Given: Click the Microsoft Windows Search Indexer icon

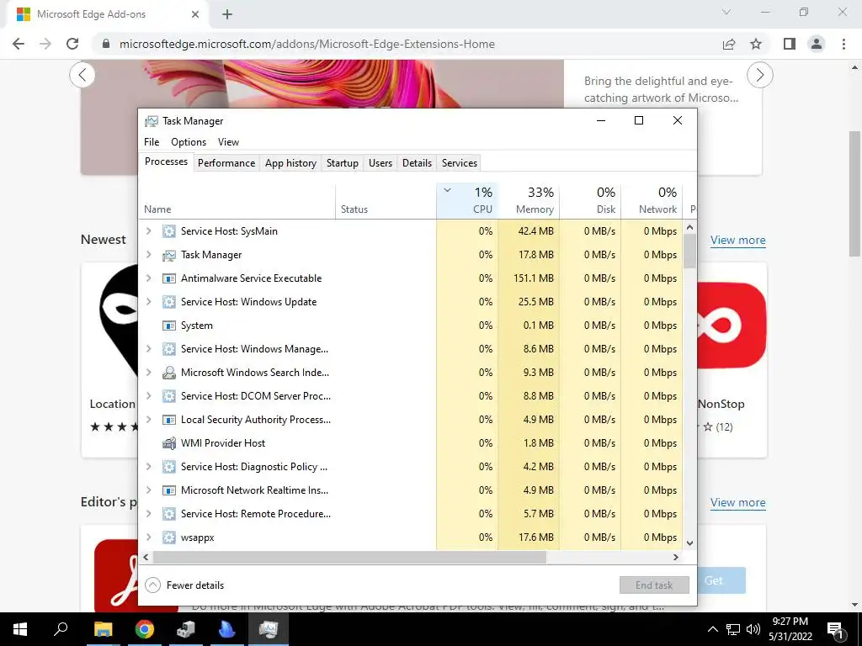Looking at the screenshot, I should pyautogui.click(x=168, y=373).
